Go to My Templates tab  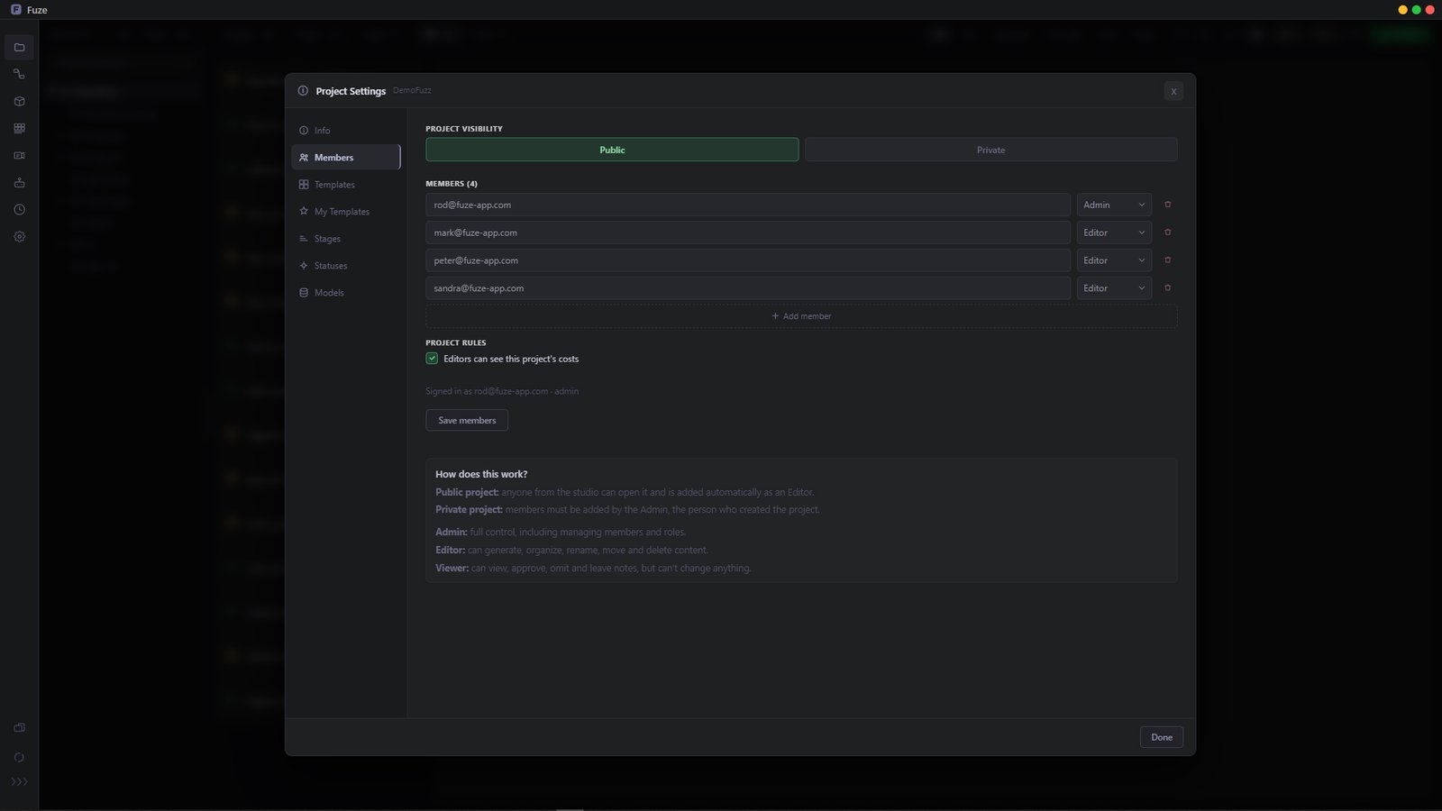pyautogui.click(x=346, y=212)
